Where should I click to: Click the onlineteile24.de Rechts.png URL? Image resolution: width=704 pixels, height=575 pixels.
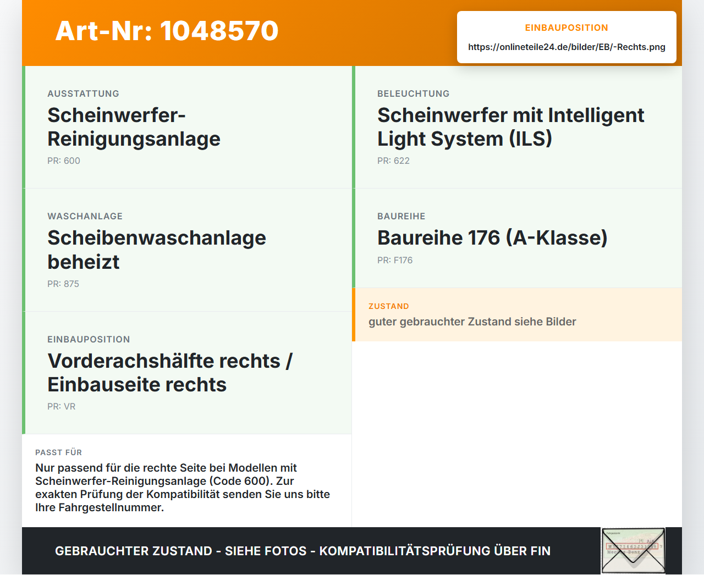coord(566,47)
